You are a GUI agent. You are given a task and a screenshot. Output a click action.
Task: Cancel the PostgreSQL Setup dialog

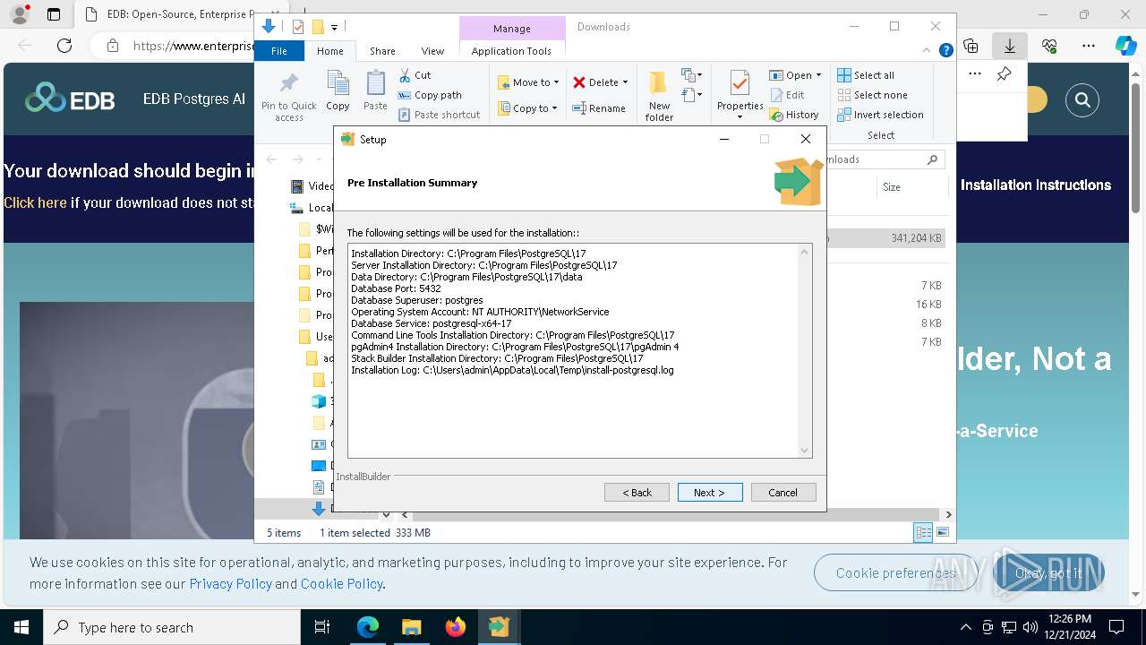click(x=783, y=492)
